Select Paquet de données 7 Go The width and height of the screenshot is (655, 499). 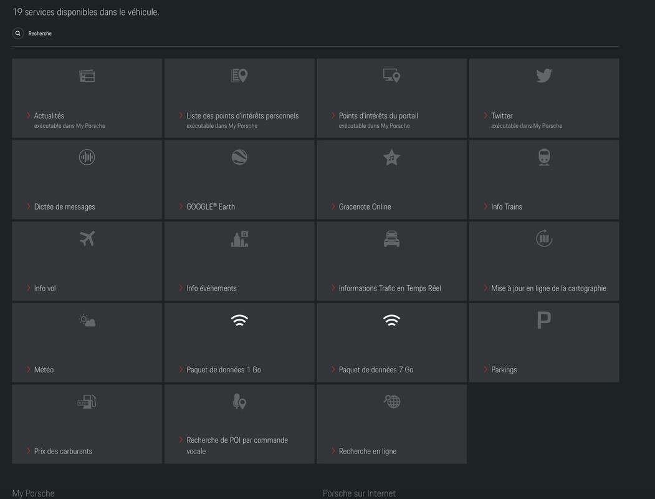[376, 369]
